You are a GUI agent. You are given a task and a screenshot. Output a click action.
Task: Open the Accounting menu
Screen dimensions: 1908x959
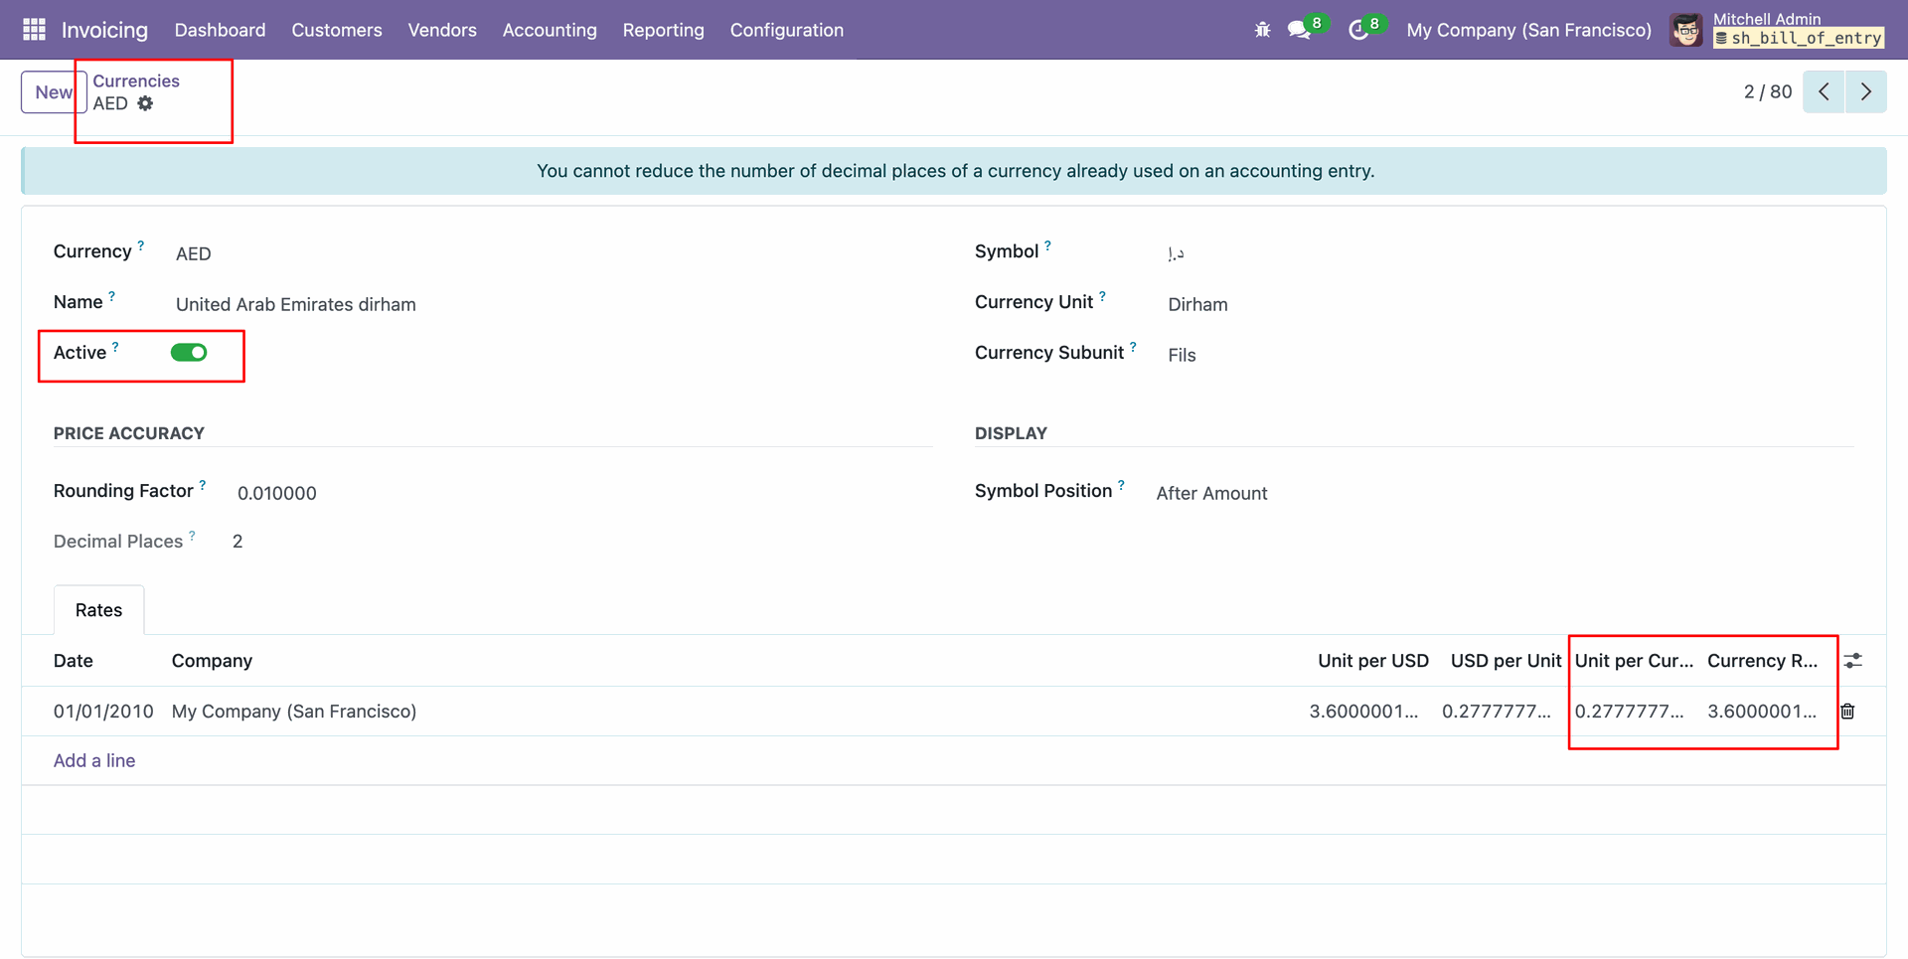[x=550, y=30]
